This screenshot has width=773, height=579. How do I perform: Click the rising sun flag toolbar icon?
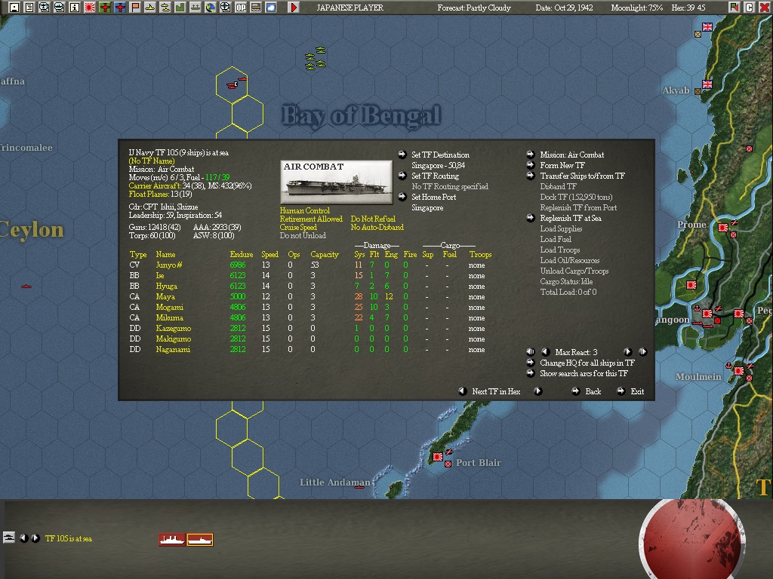pos(90,8)
